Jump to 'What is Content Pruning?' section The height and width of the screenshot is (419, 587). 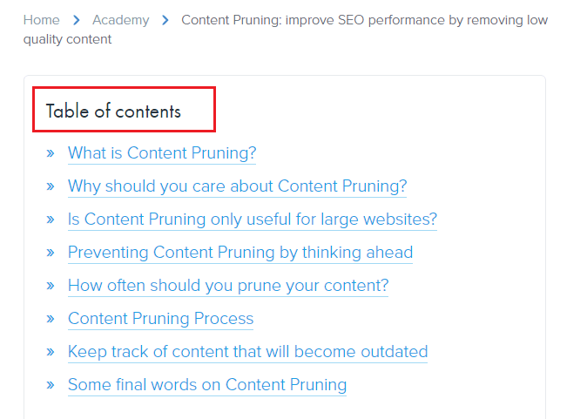[x=162, y=153]
